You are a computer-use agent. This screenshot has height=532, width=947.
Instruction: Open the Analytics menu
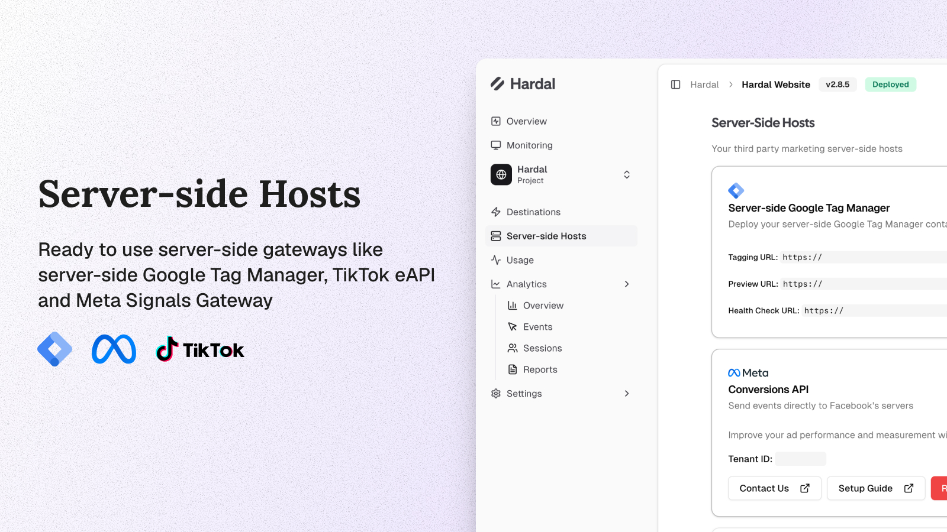[x=562, y=284]
